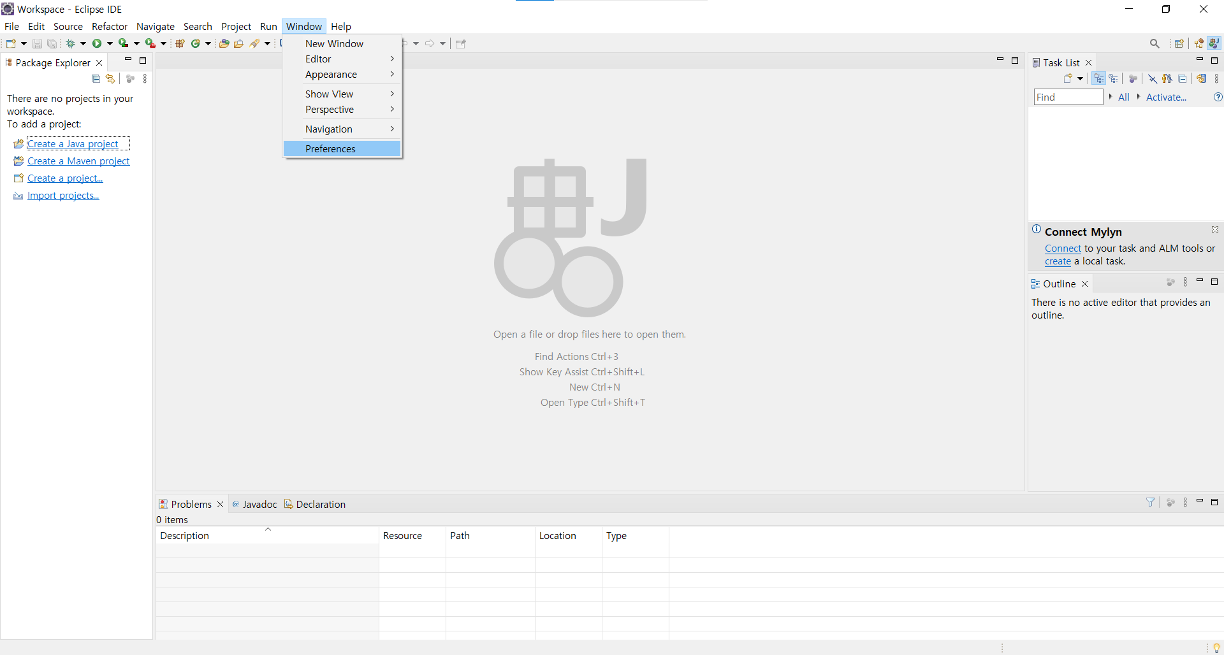This screenshot has width=1224, height=655.
Task: Expand the External Tools dropdown arrow
Action: pyautogui.click(x=163, y=44)
